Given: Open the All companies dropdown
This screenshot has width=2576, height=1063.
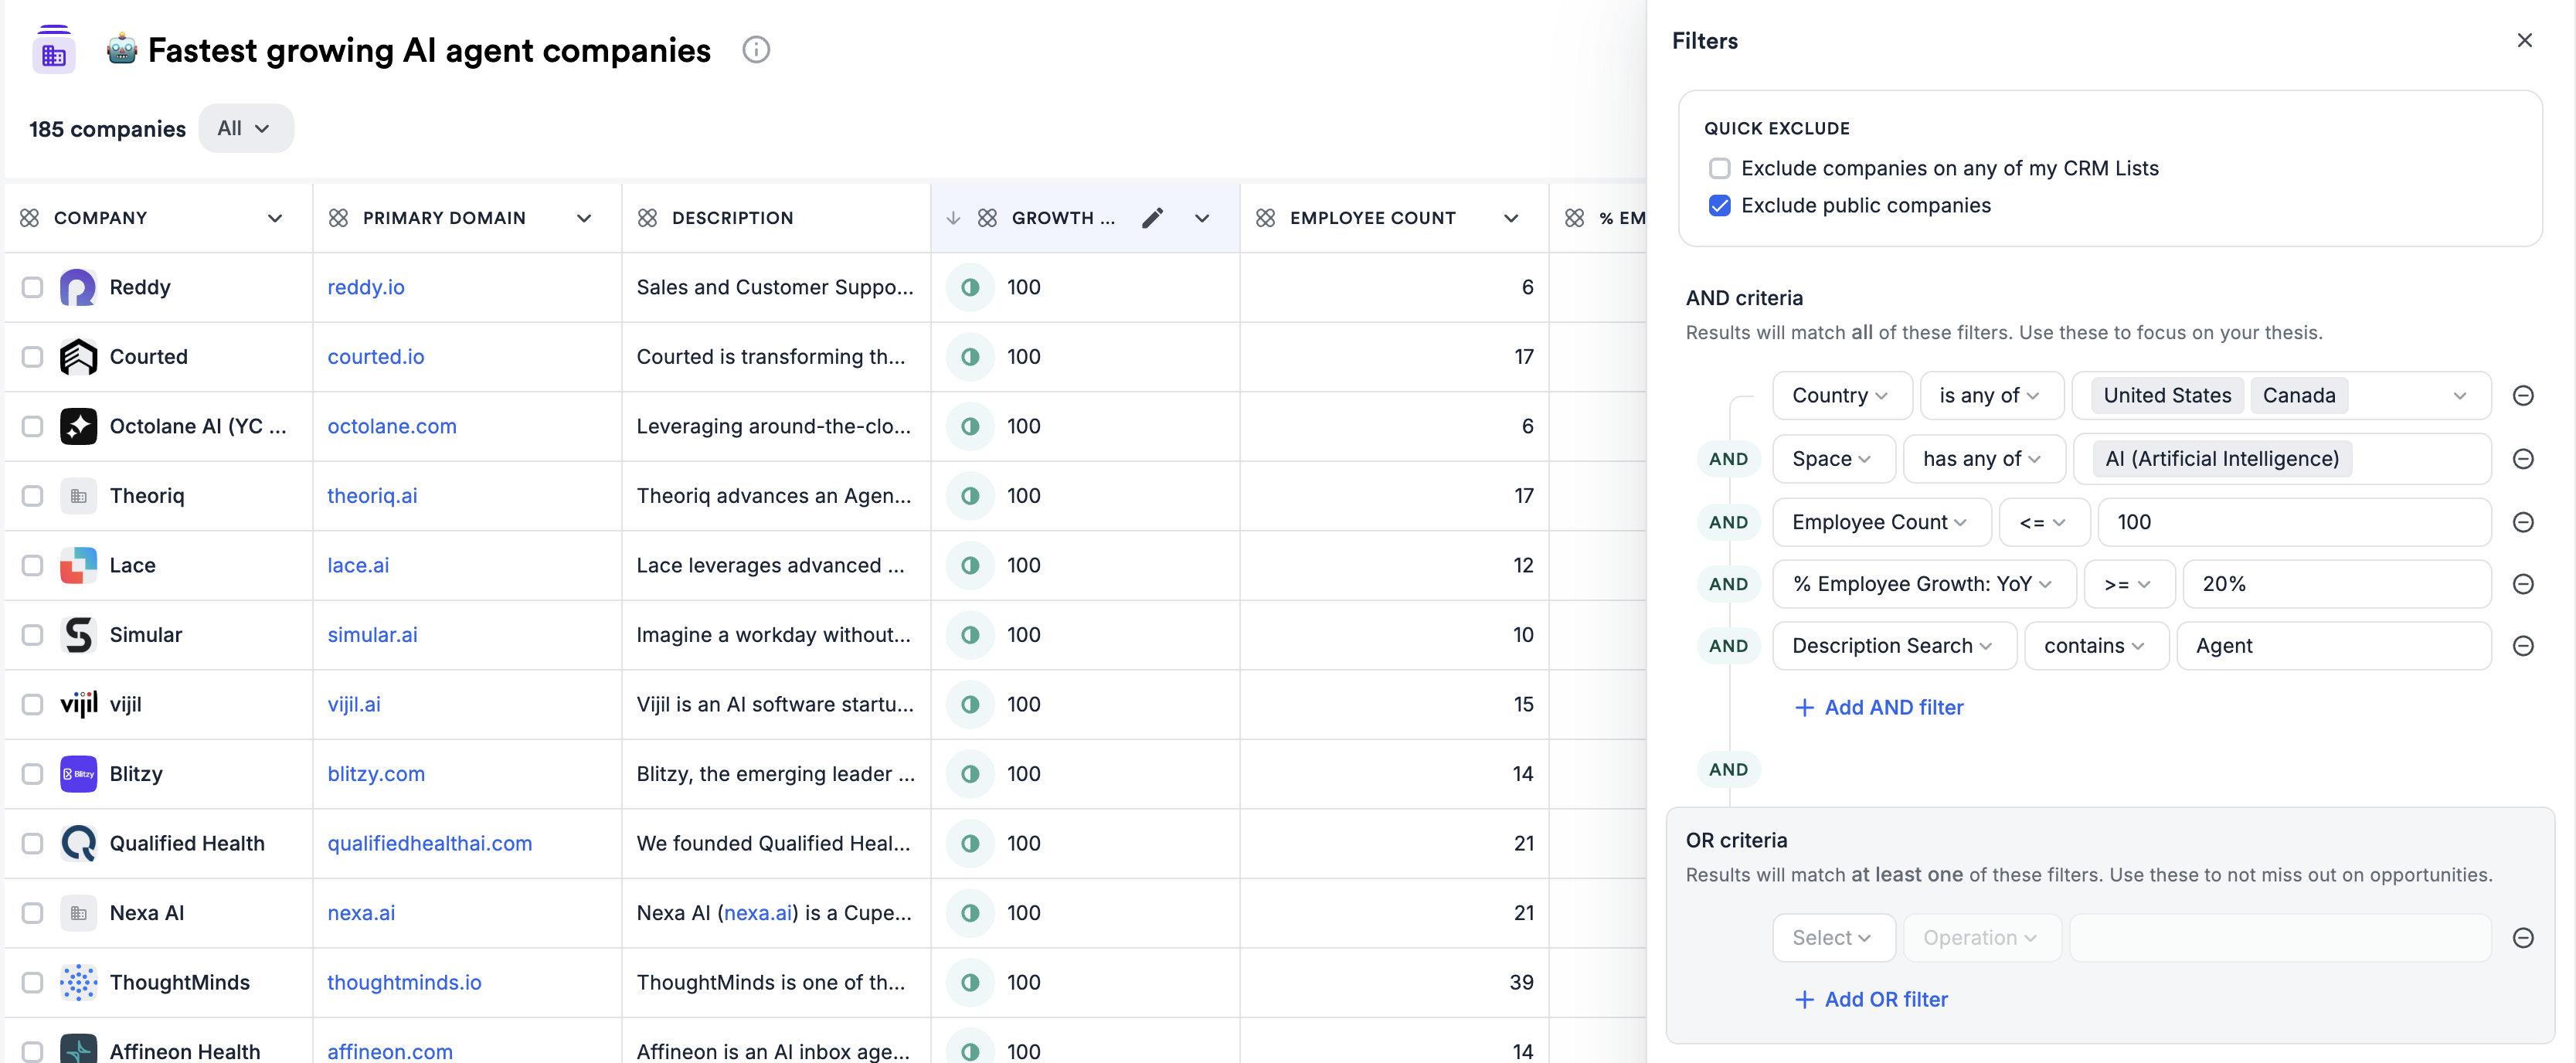Looking at the screenshot, I should pos(245,129).
